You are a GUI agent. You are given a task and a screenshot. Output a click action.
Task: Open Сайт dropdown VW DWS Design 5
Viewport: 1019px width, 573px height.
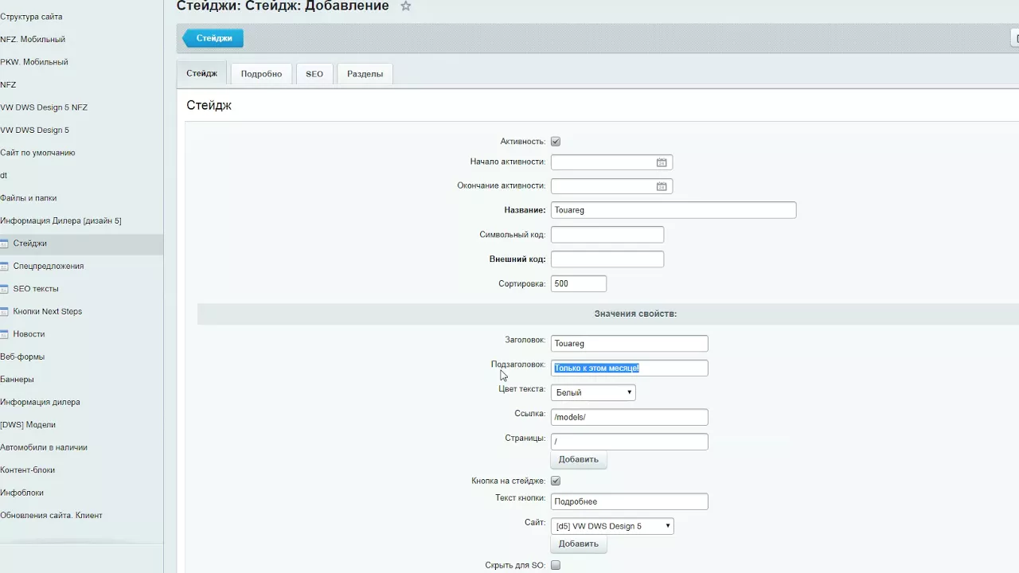(612, 526)
